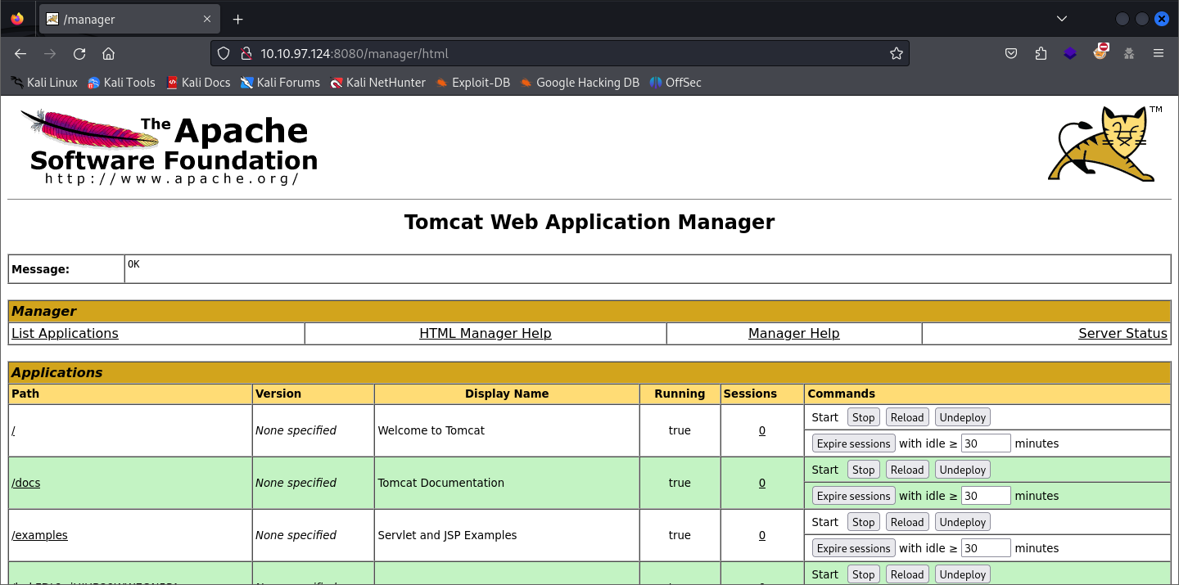
Task: Open HTML Manager Help link
Action: coord(486,334)
